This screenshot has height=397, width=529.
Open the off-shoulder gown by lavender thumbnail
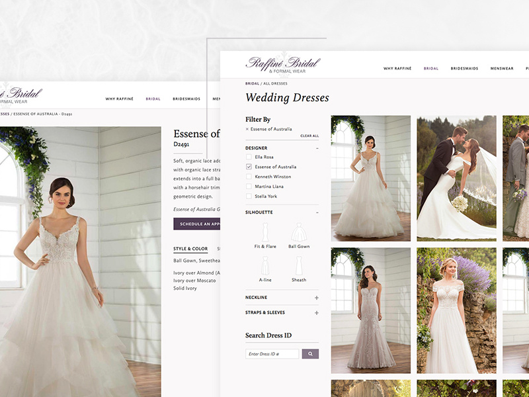pyautogui.click(x=456, y=310)
